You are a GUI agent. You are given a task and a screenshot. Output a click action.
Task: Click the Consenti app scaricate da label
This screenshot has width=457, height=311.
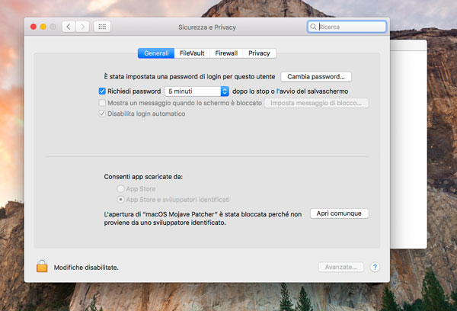tap(143, 177)
